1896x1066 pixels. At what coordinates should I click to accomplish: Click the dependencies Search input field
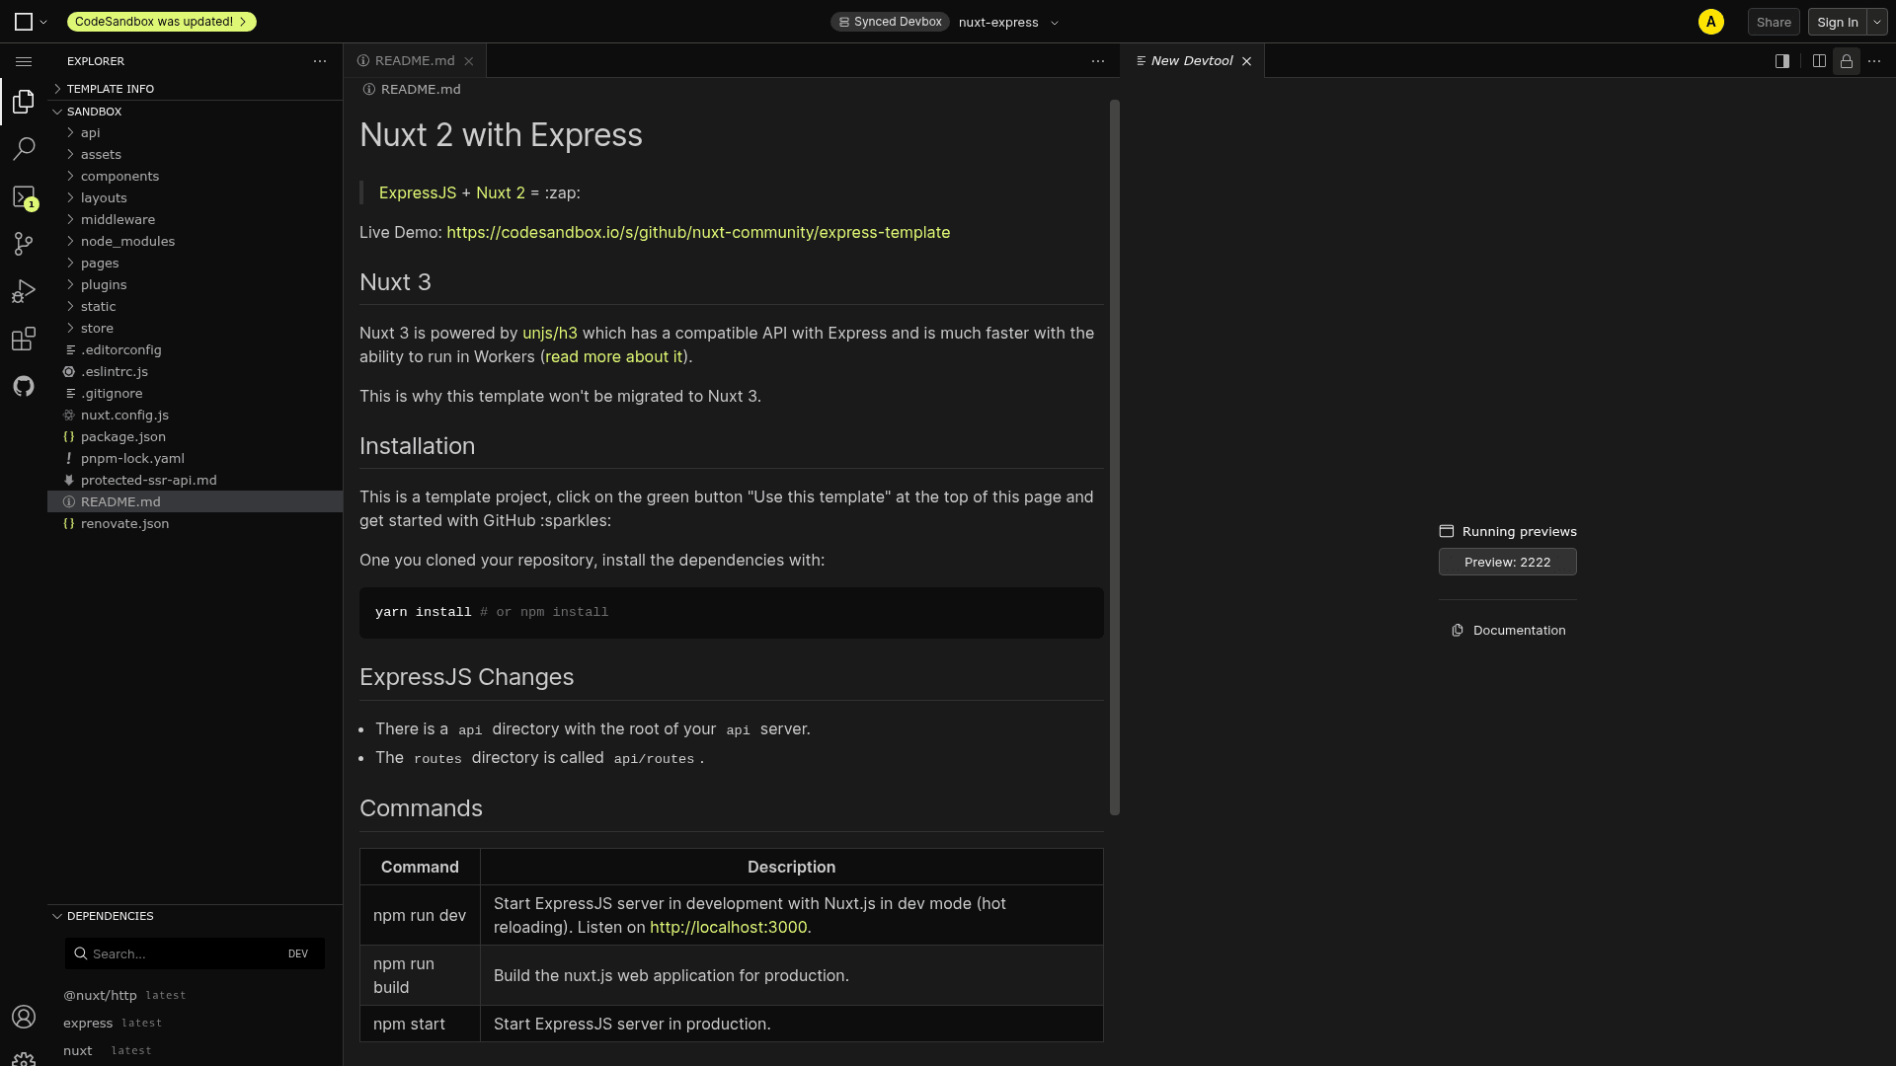tap(195, 953)
